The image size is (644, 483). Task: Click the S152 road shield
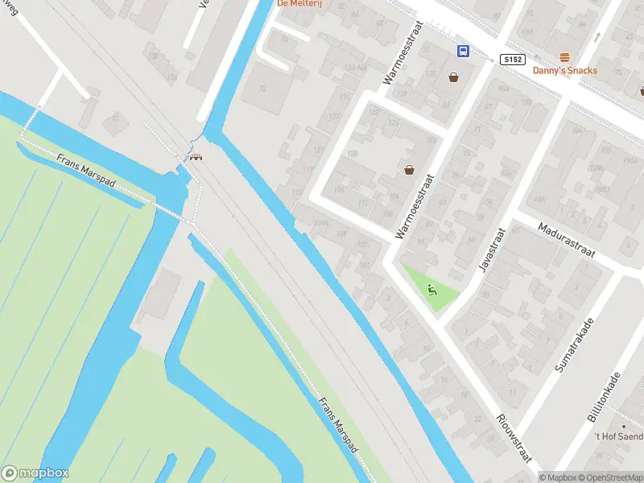(513, 60)
